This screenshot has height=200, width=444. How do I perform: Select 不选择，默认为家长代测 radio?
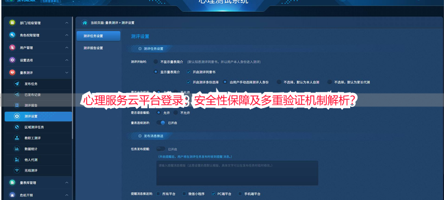[x=329, y=82]
